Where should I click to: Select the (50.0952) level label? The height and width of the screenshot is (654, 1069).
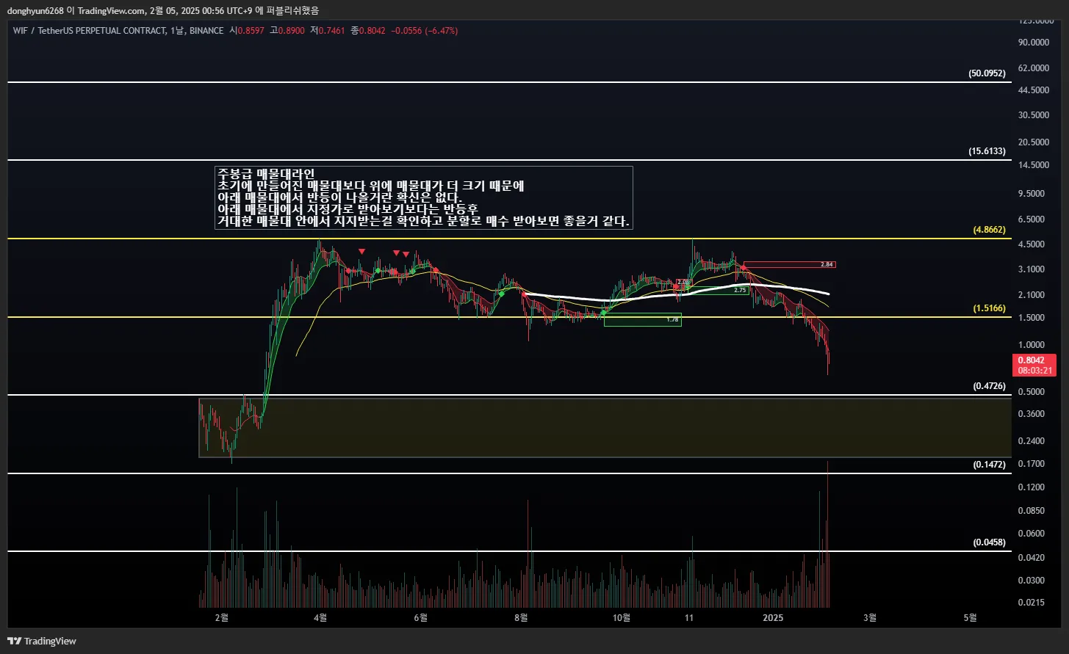pos(987,73)
